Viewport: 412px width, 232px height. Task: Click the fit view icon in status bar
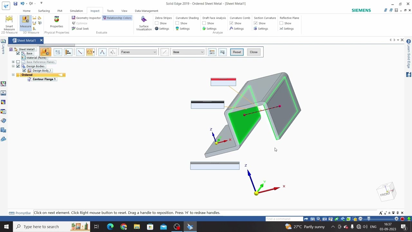tap(324, 219)
